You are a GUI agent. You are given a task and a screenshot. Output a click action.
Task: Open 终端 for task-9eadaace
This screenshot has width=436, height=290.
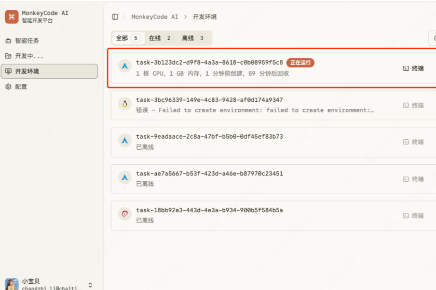[x=413, y=142]
